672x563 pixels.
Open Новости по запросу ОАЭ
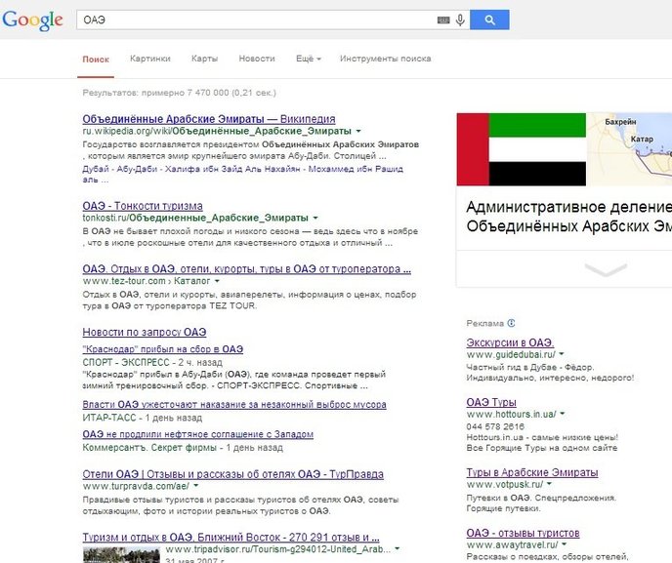click(145, 332)
